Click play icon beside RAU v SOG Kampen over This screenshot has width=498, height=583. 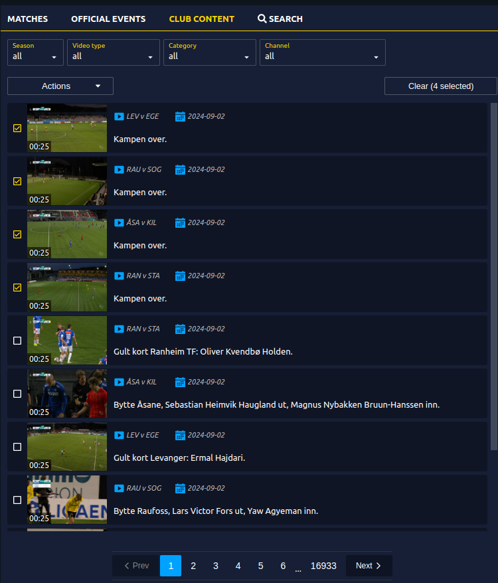point(119,169)
